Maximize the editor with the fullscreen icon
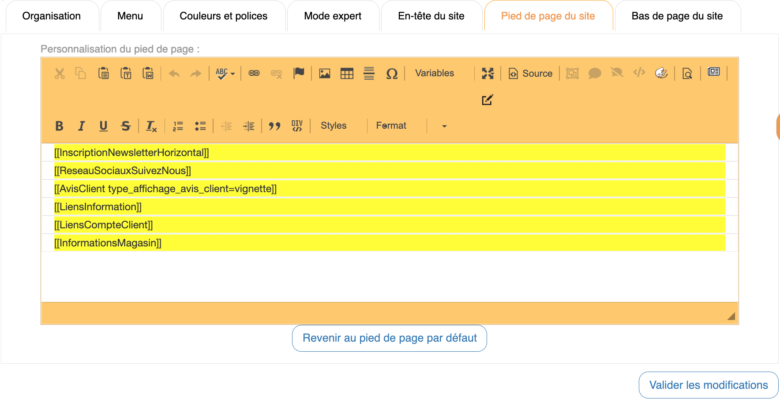 [x=487, y=73]
